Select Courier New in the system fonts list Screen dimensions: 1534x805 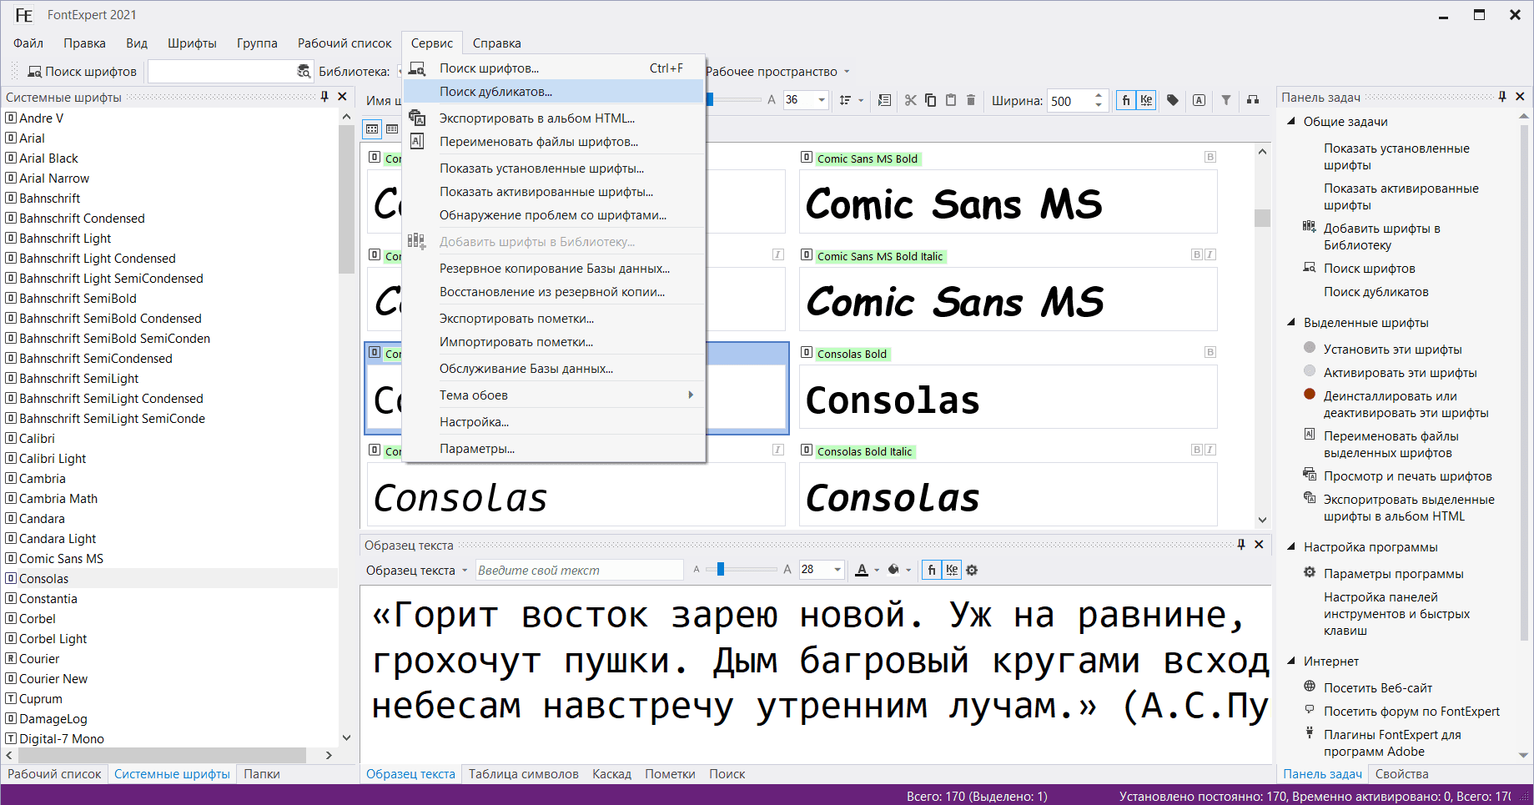pos(53,679)
